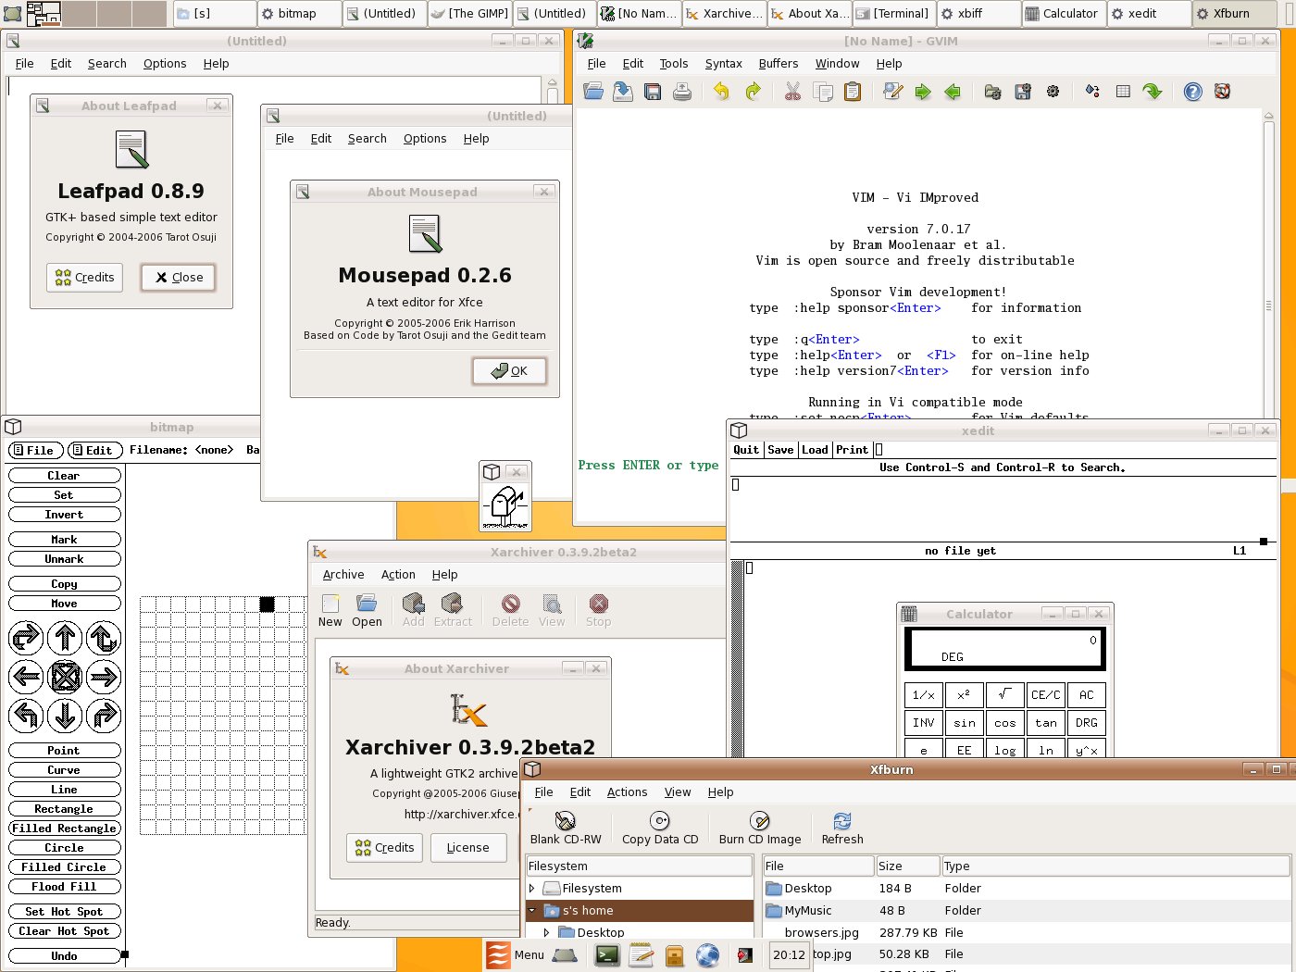Click the gear Run Script icon in GVIM
Screen dimensions: 1296x972
[x=1053, y=92]
